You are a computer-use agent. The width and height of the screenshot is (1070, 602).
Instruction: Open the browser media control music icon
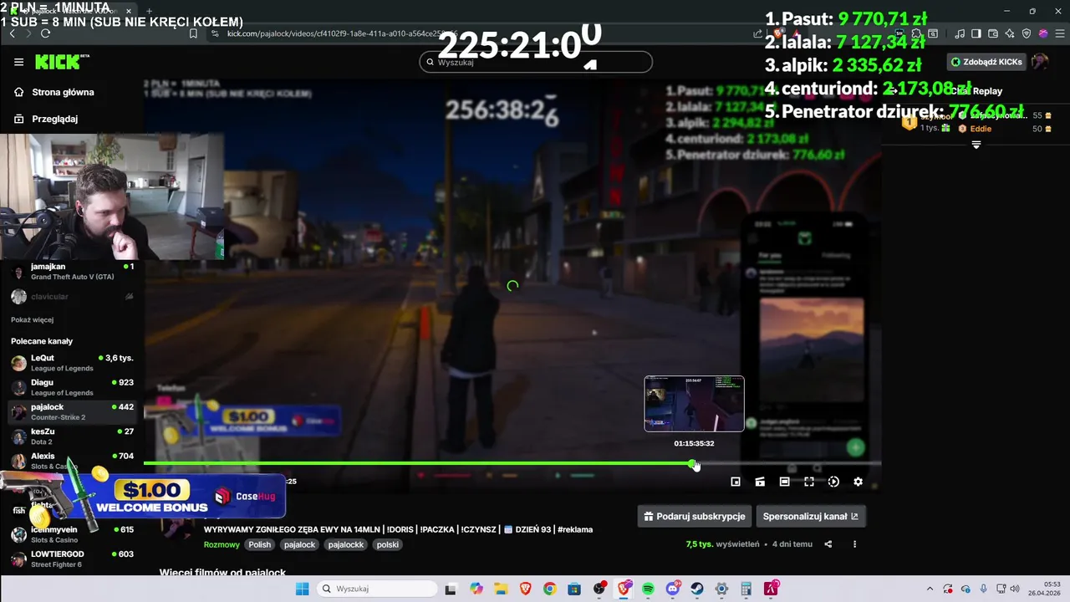(x=960, y=33)
